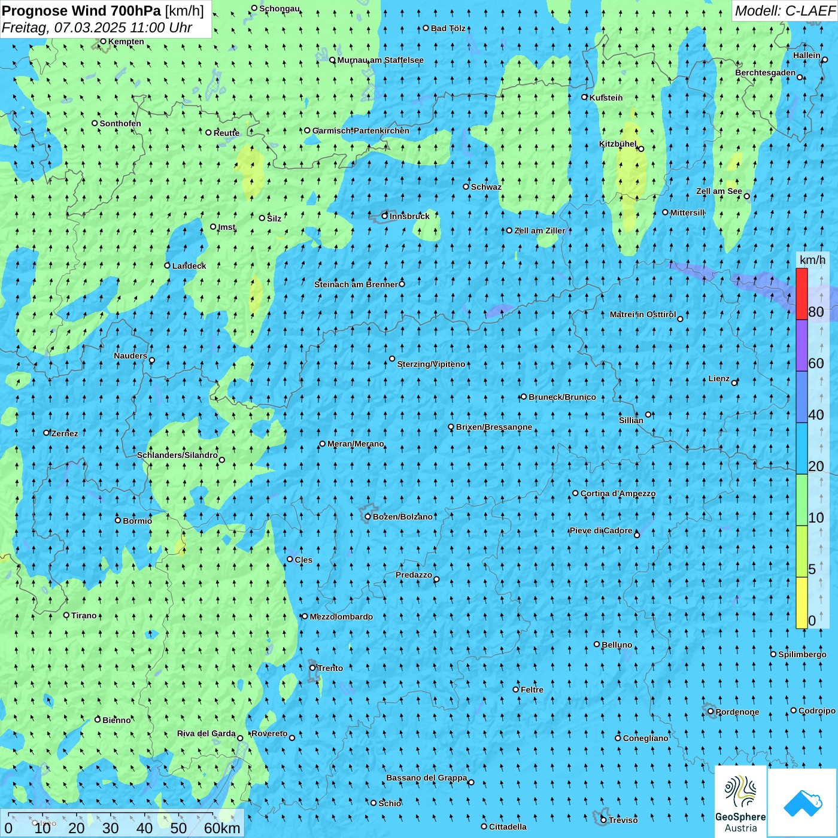Click the 'Reutte' label
This screenshot has width=838, height=838.
coord(226,133)
